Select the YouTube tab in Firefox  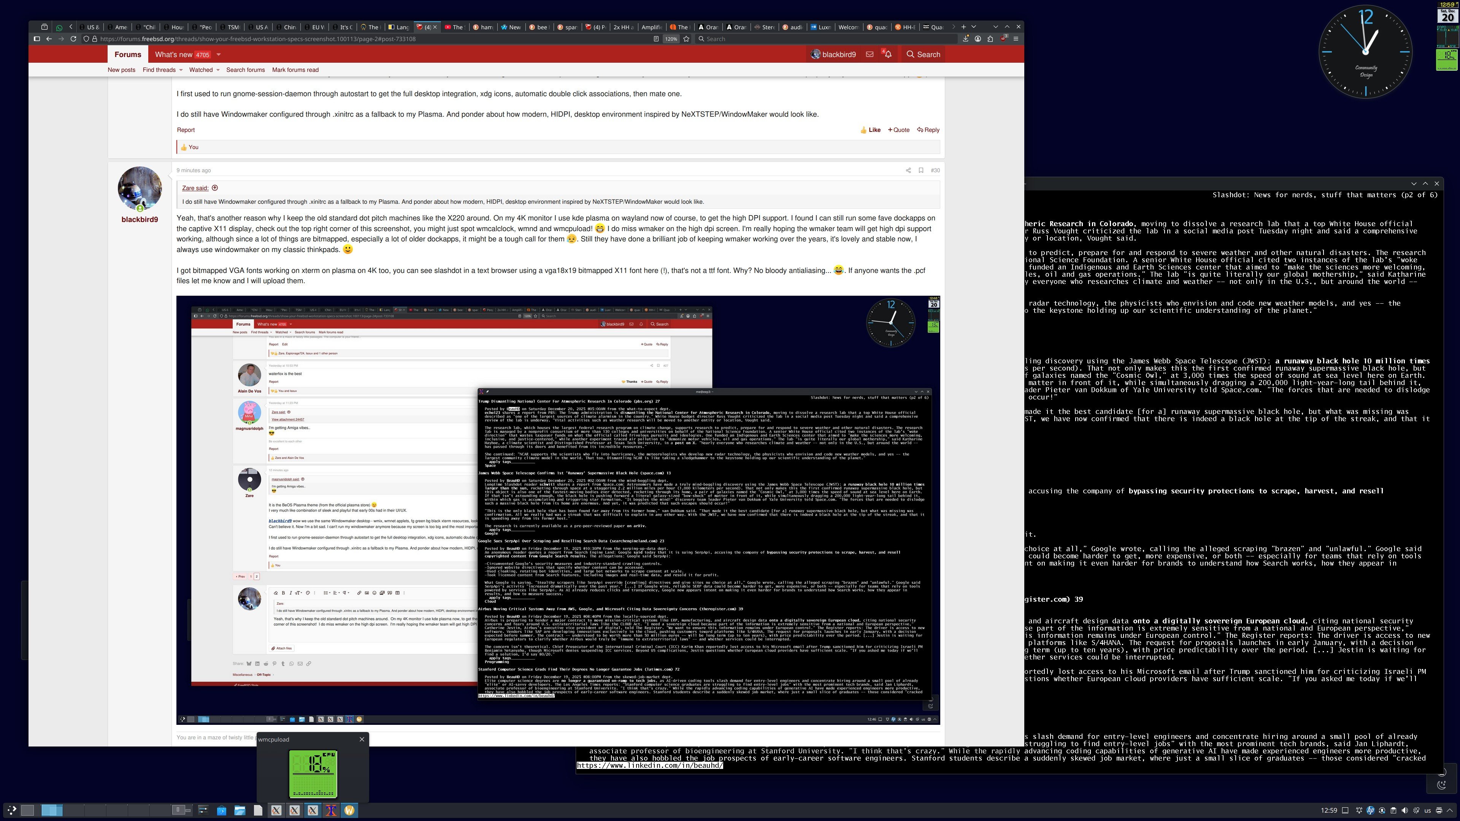click(455, 27)
